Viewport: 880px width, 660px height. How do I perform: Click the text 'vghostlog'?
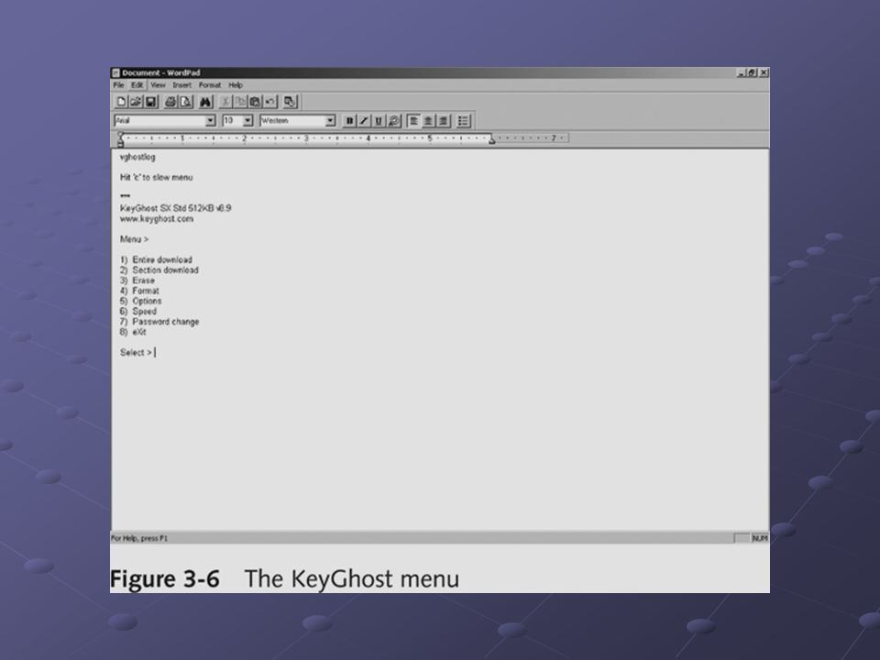click(137, 157)
